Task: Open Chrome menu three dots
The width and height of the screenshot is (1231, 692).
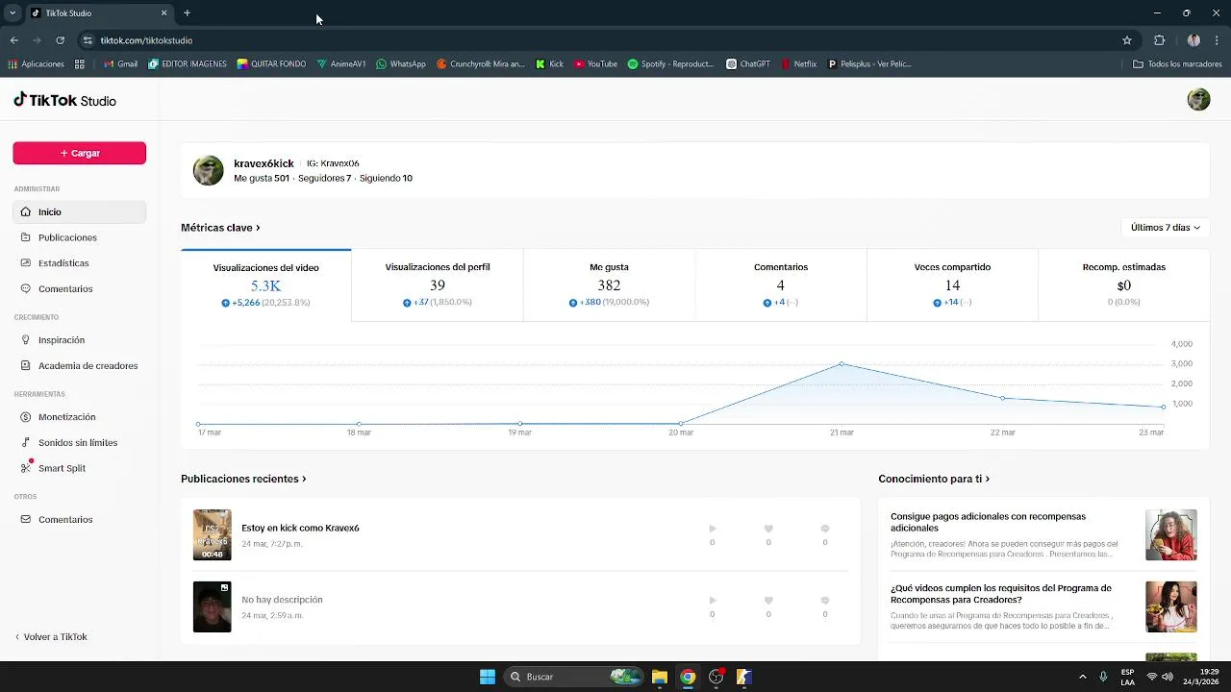Action: [x=1217, y=40]
